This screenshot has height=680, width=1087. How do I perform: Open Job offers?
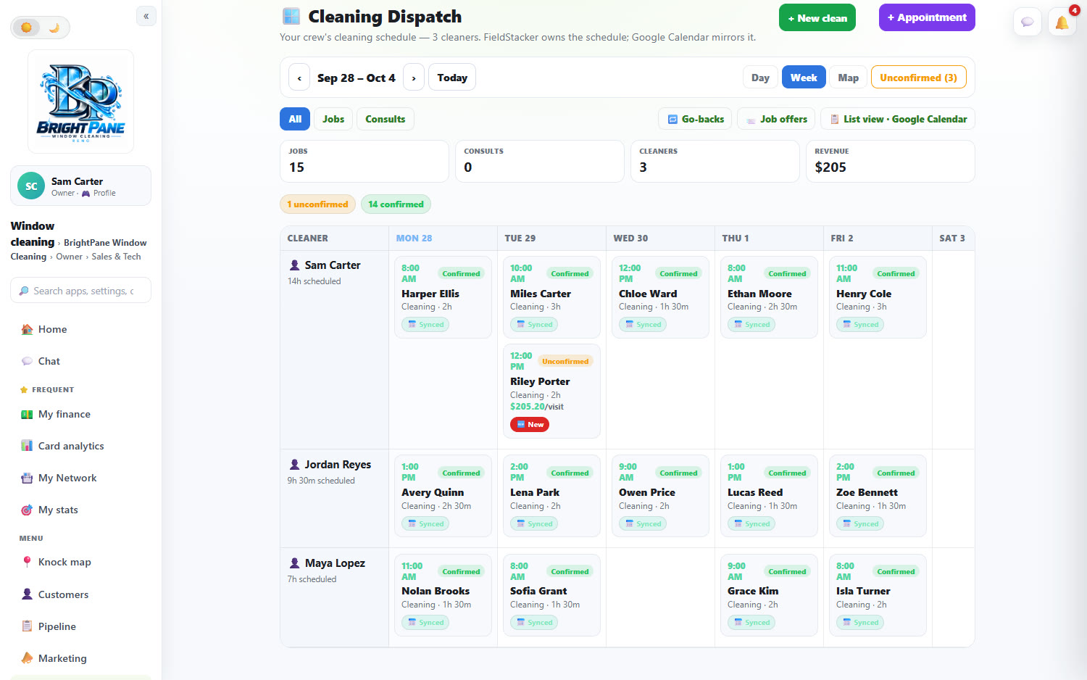coord(776,119)
